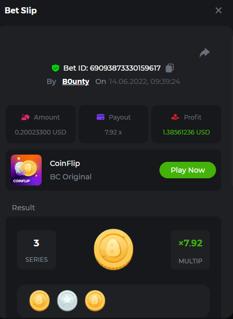Select the first gold coin in series
This screenshot has width=233, height=319.
coord(40,300)
